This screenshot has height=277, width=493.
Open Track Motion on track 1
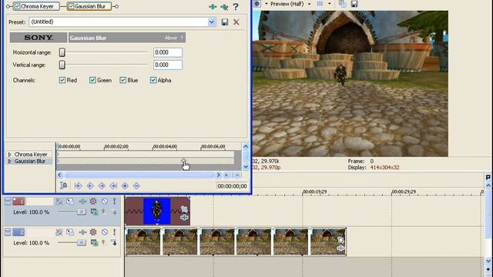click(x=70, y=202)
